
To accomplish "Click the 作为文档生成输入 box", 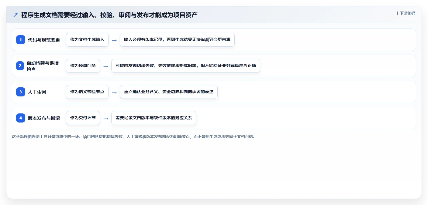I will pos(87,40).
